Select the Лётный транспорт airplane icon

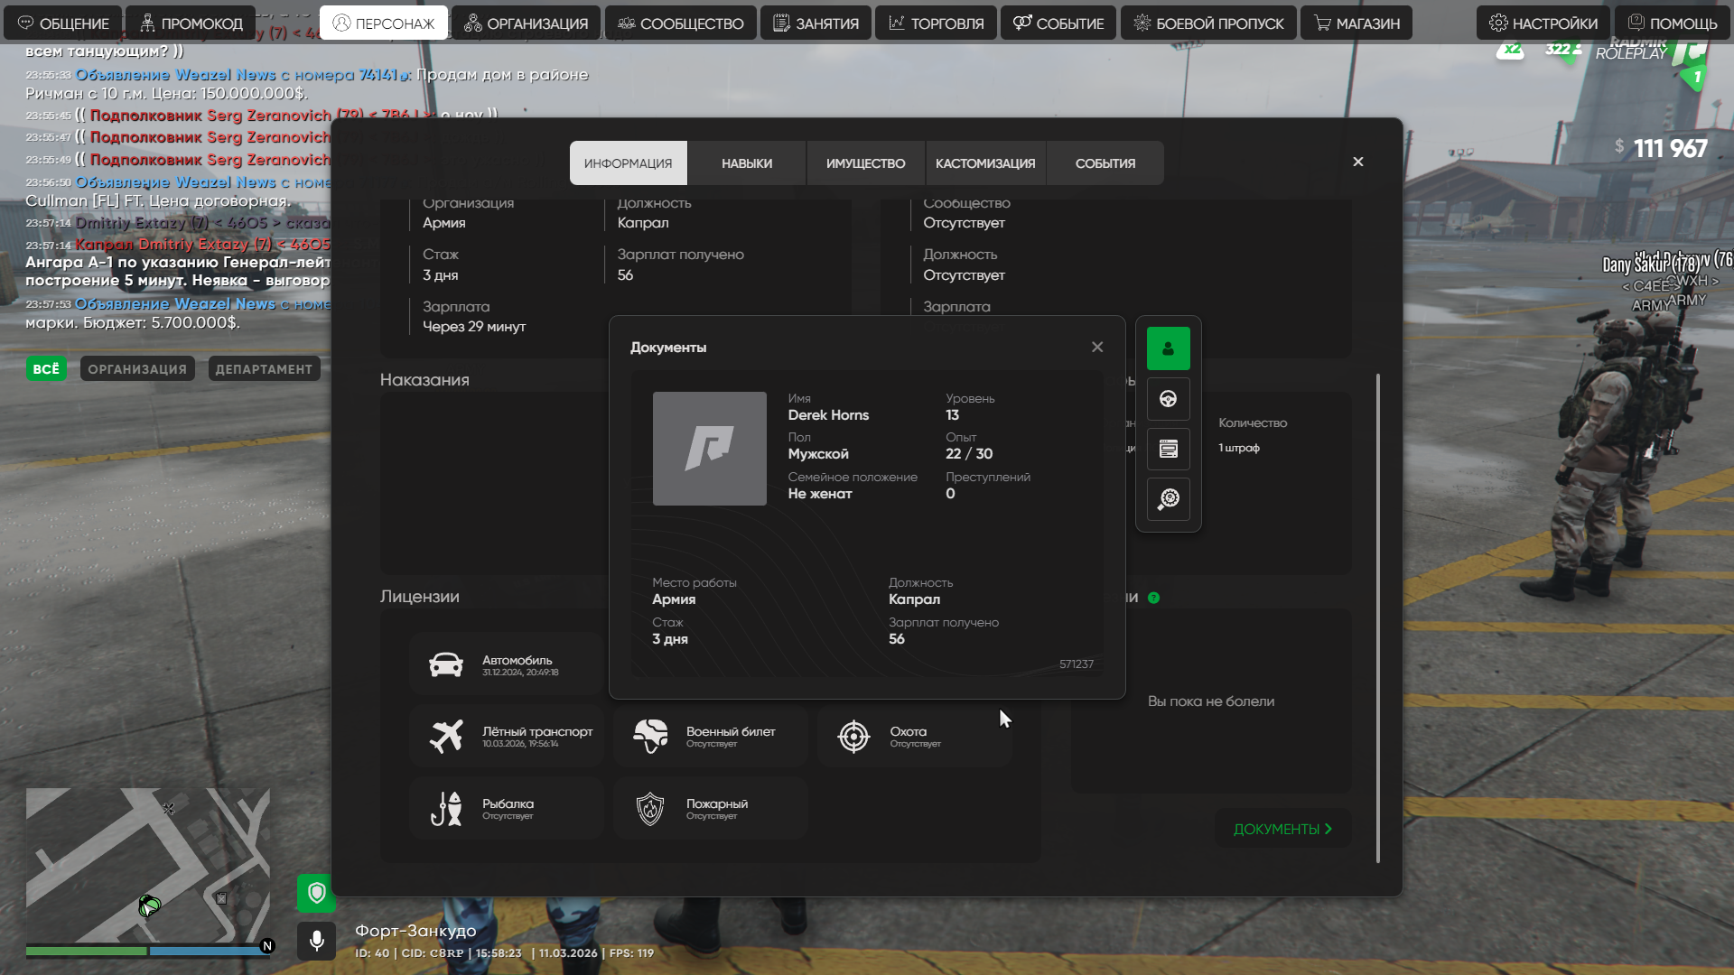coord(446,737)
